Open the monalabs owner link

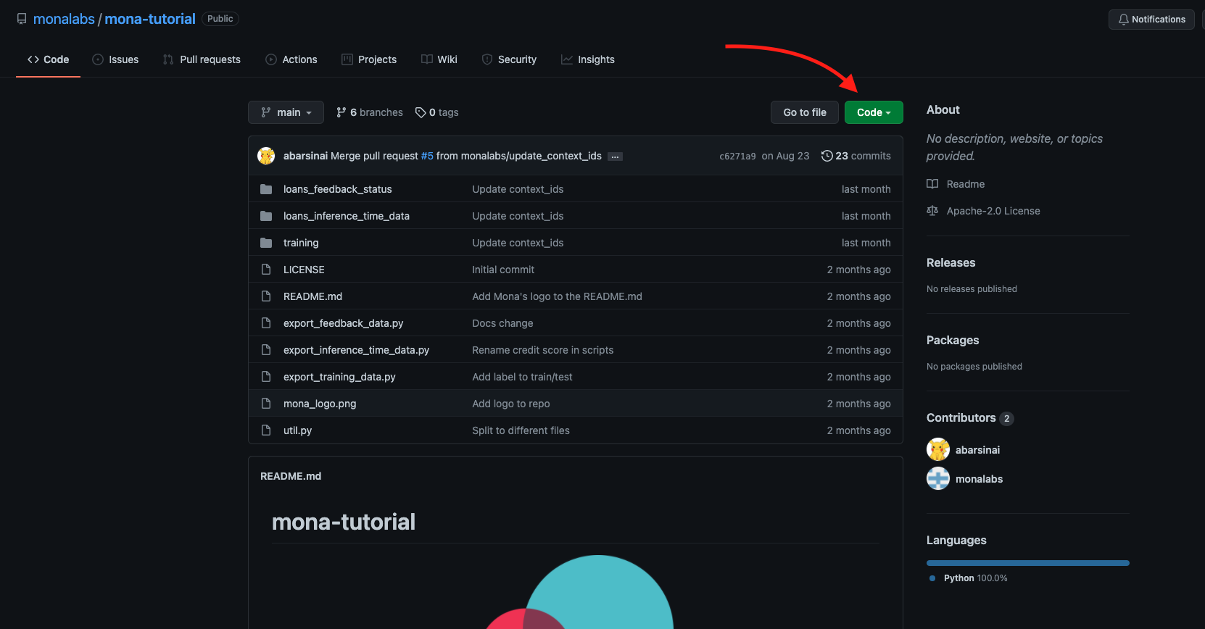tap(64, 19)
